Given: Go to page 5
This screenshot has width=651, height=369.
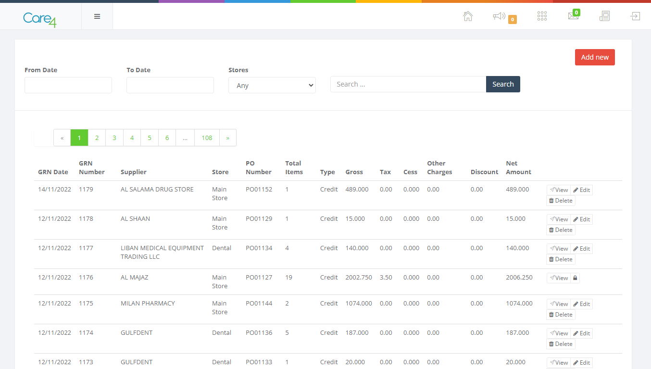Looking at the screenshot, I should (x=150, y=138).
